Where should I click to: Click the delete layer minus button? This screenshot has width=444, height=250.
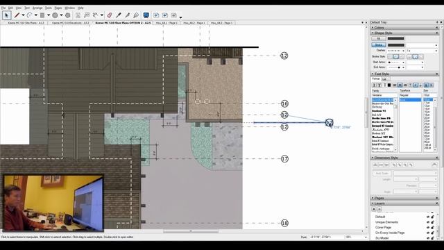379,209
